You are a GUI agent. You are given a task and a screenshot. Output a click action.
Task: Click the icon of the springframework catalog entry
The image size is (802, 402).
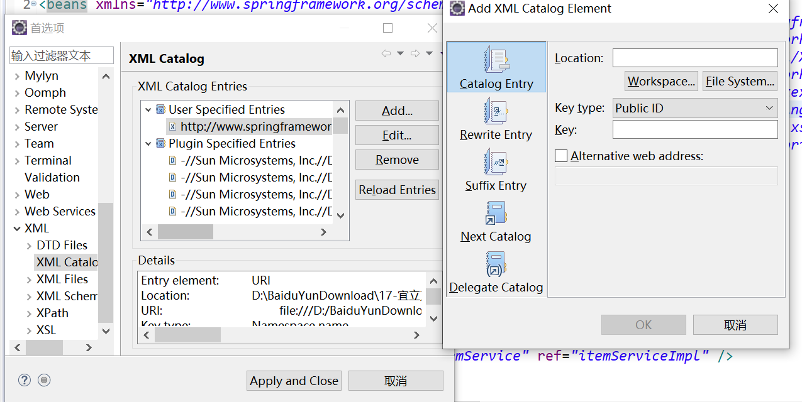coord(173,127)
